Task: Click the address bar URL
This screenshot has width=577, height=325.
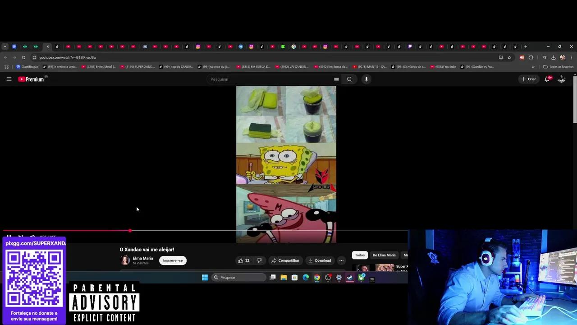Action: [68, 57]
